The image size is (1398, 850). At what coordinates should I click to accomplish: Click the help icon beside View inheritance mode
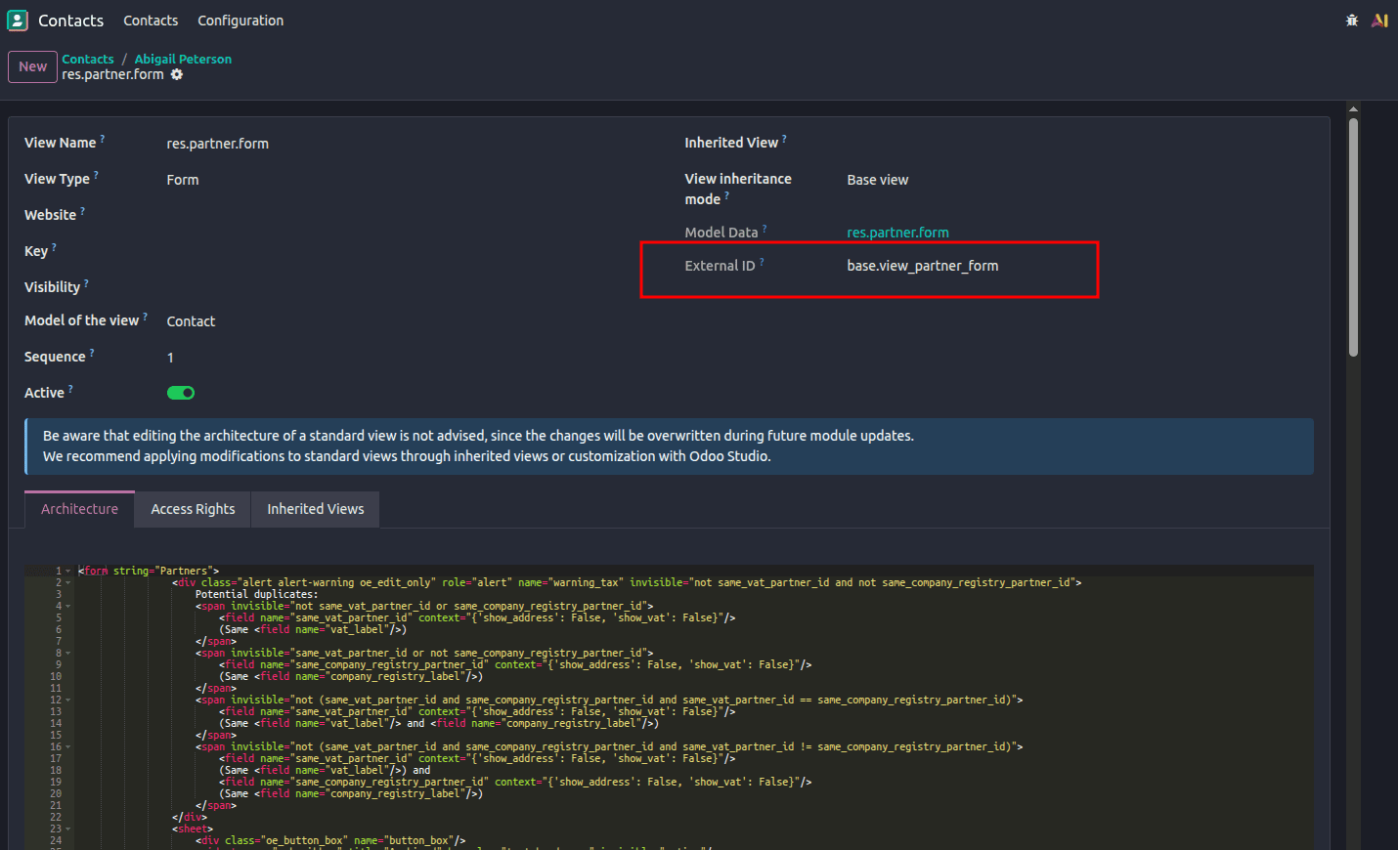[x=726, y=194]
